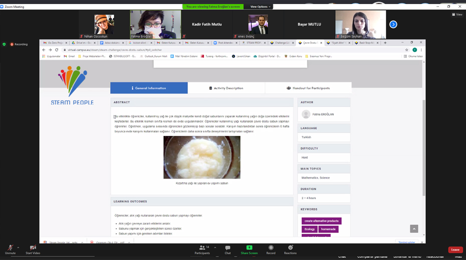
Task: Open the Erasmus Yeni Progr bookmark
Action: click(319, 56)
